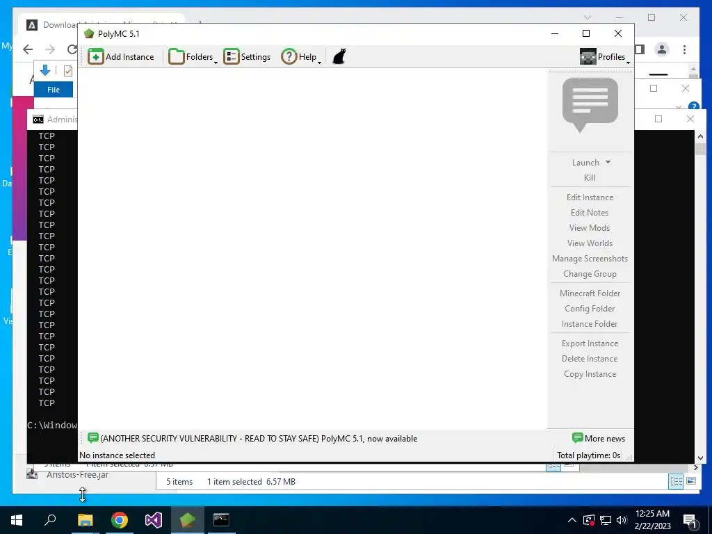
Task: Click Add Instance in PolyMC toolbar
Action: [x=121, y=57]
